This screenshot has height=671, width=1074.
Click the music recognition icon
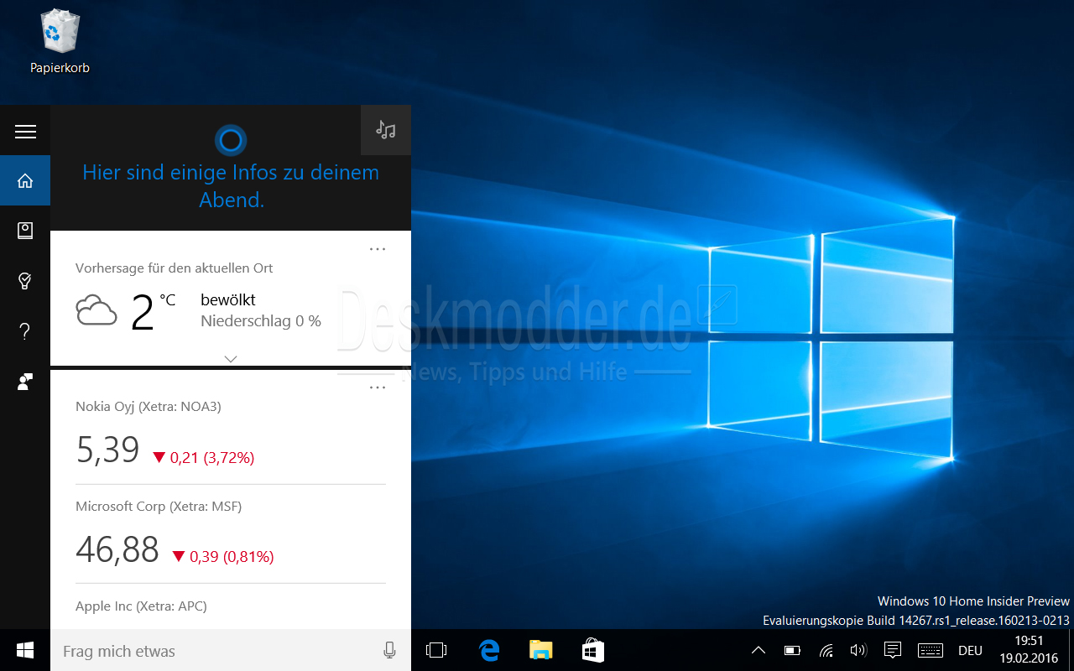pyautogui.click(x=386, y=130)
